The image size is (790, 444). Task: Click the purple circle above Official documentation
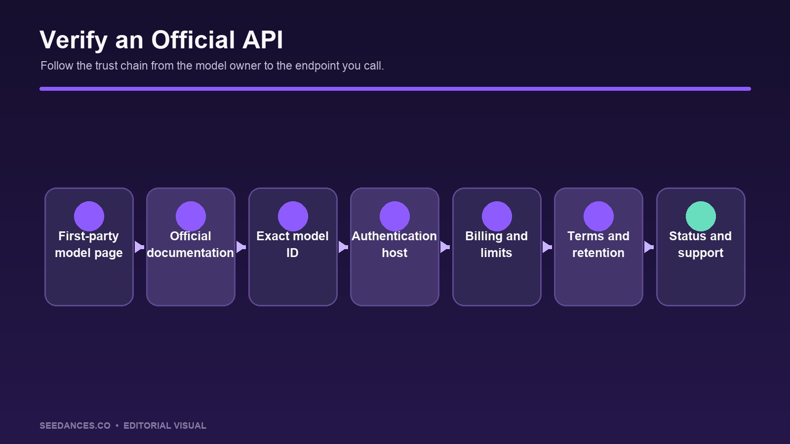[191, 216]
